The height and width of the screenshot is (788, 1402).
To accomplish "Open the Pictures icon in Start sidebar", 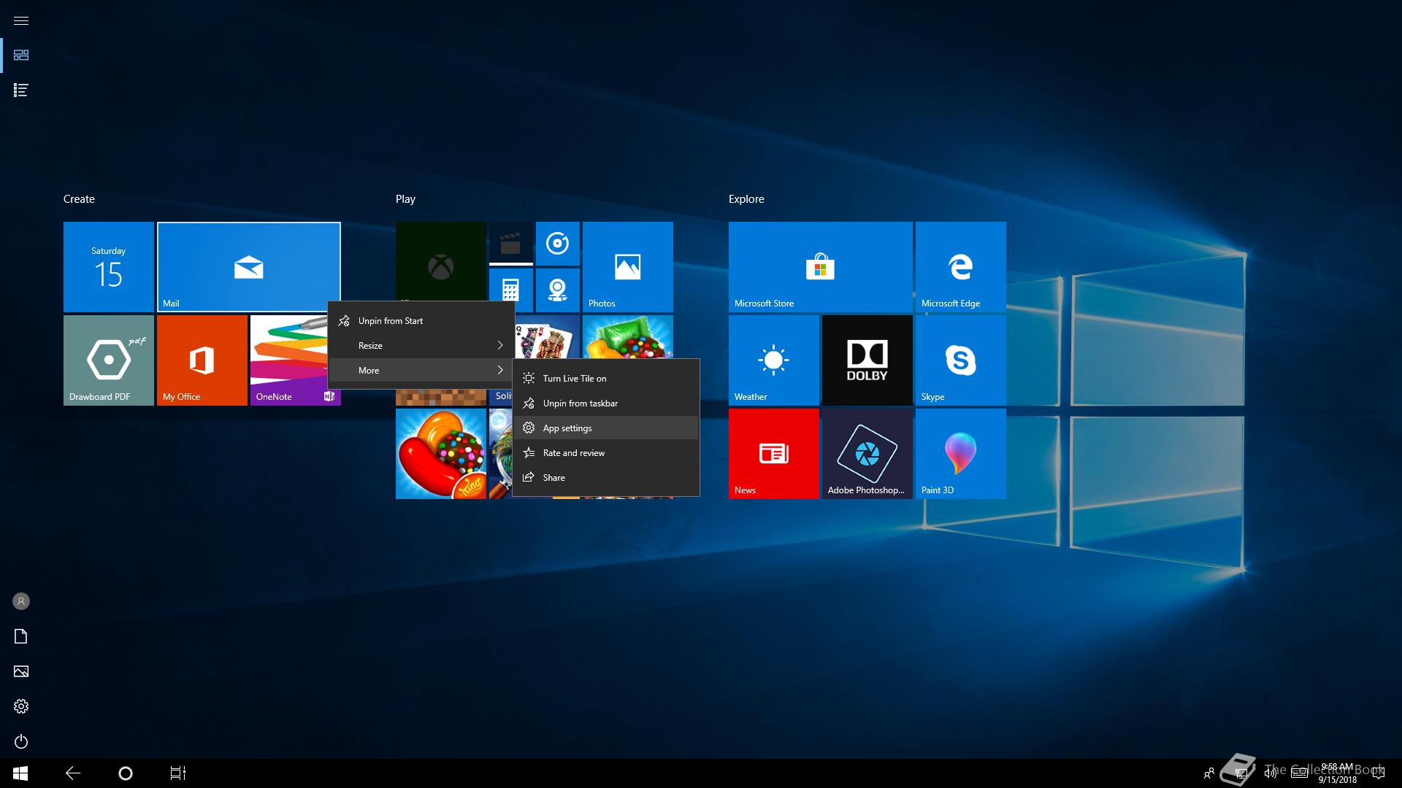I will [x=21, y=671].
